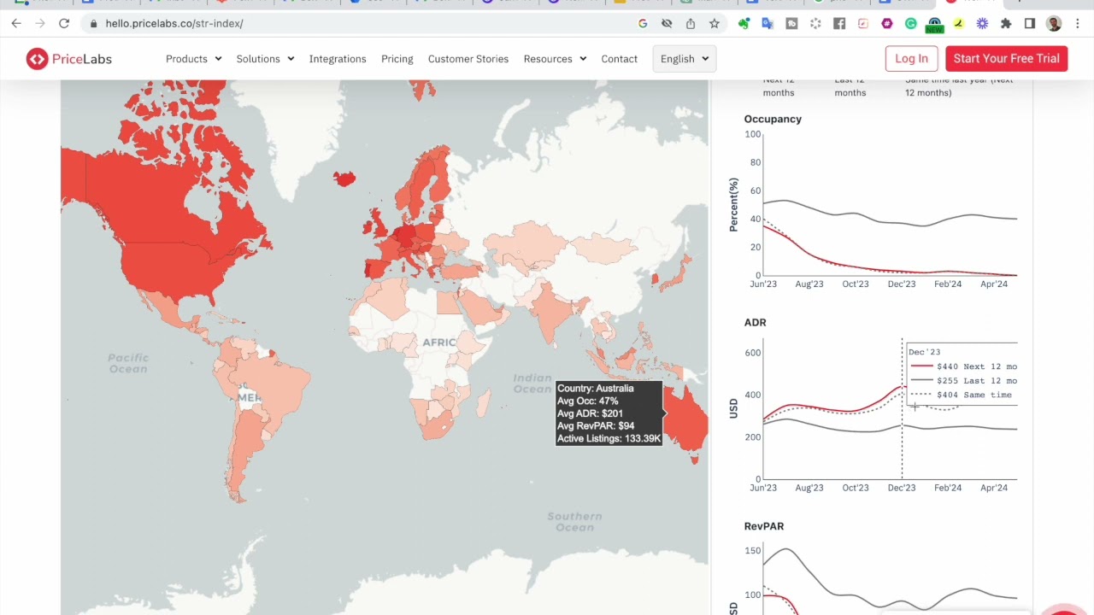Open the English language selector

tap(685, 59)
